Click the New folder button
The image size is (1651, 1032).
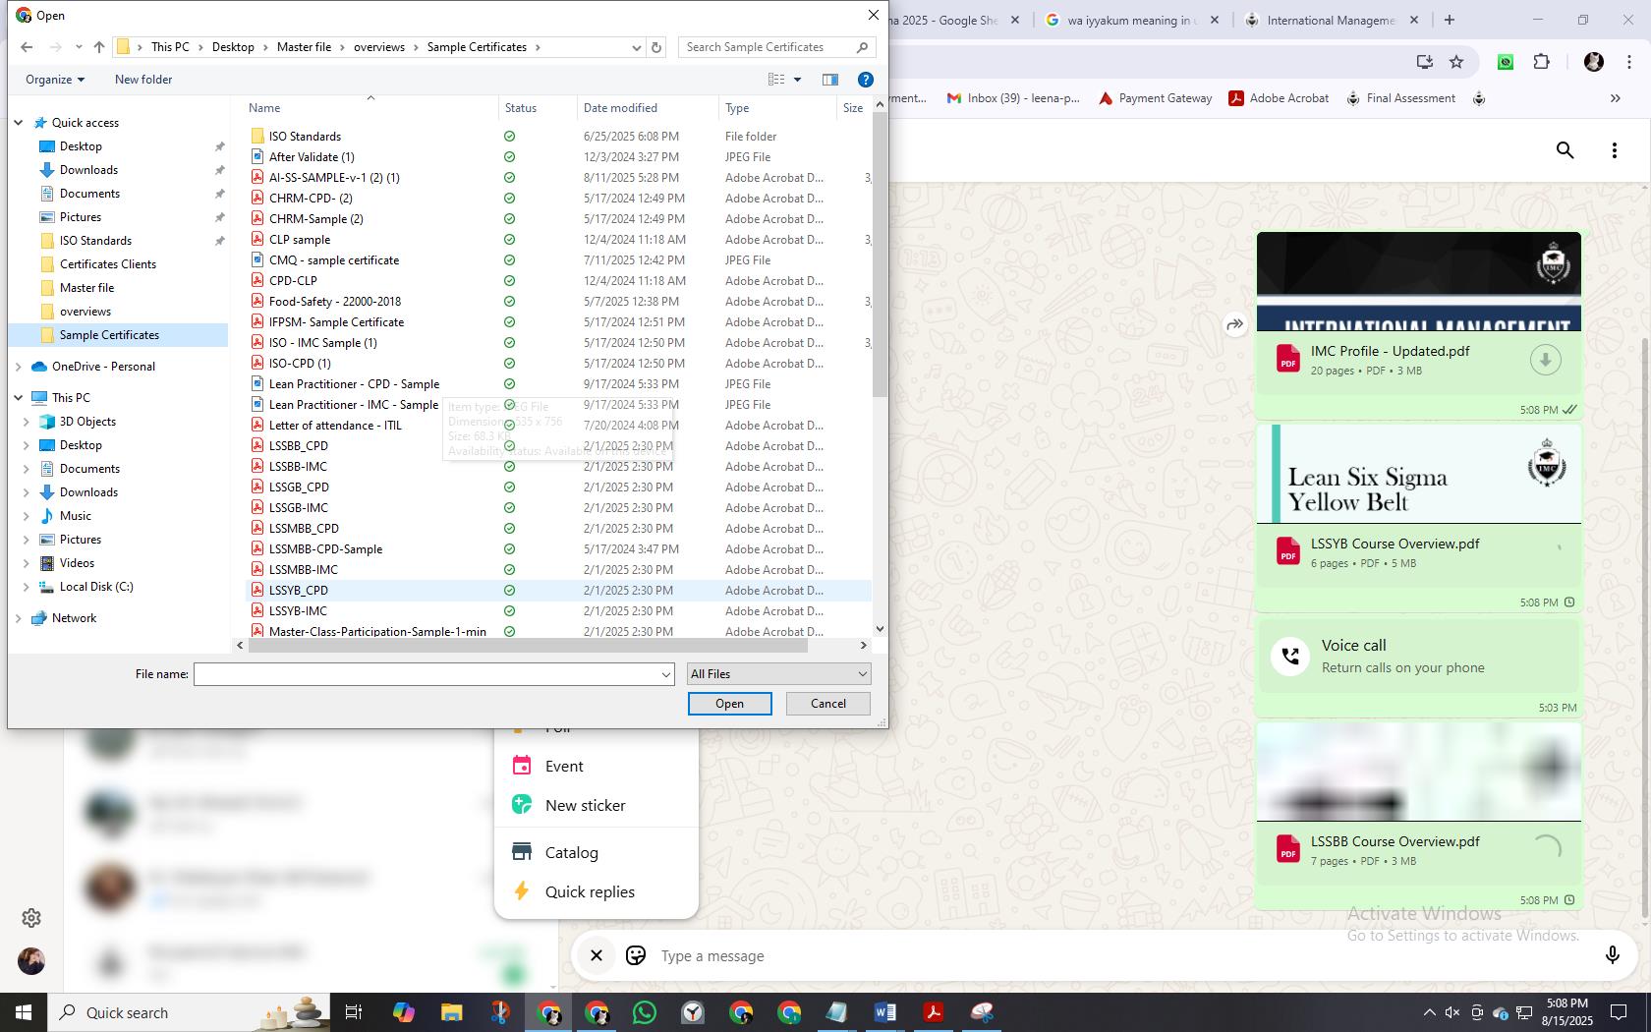[143, 80]
